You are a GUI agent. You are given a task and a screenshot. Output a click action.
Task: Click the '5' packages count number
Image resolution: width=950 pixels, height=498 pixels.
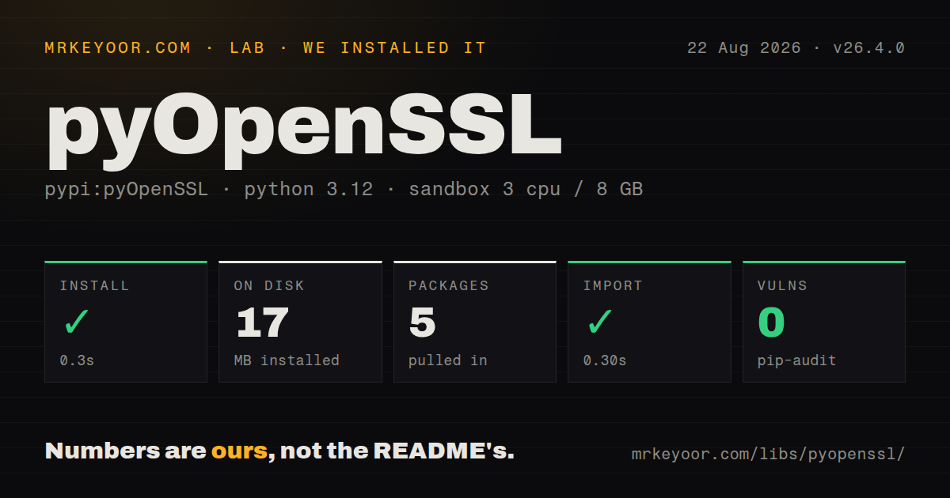point(423,323)
